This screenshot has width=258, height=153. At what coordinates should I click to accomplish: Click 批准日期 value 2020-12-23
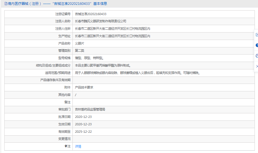point(83,117)
